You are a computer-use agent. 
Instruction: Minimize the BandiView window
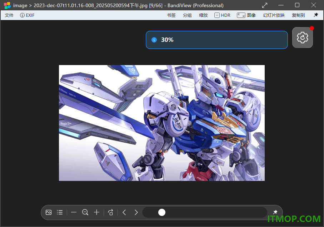(281, 5)
